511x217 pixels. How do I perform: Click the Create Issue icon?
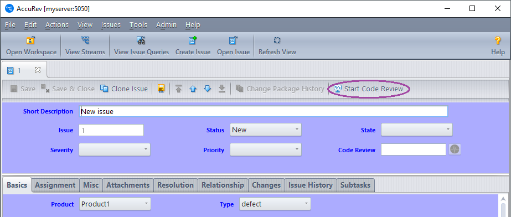click(193, 40)
